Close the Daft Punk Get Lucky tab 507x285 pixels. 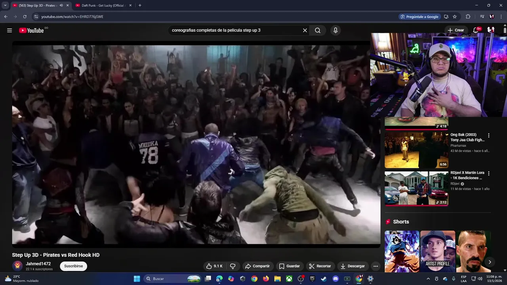pyautogui.click(x=130, y=6)
